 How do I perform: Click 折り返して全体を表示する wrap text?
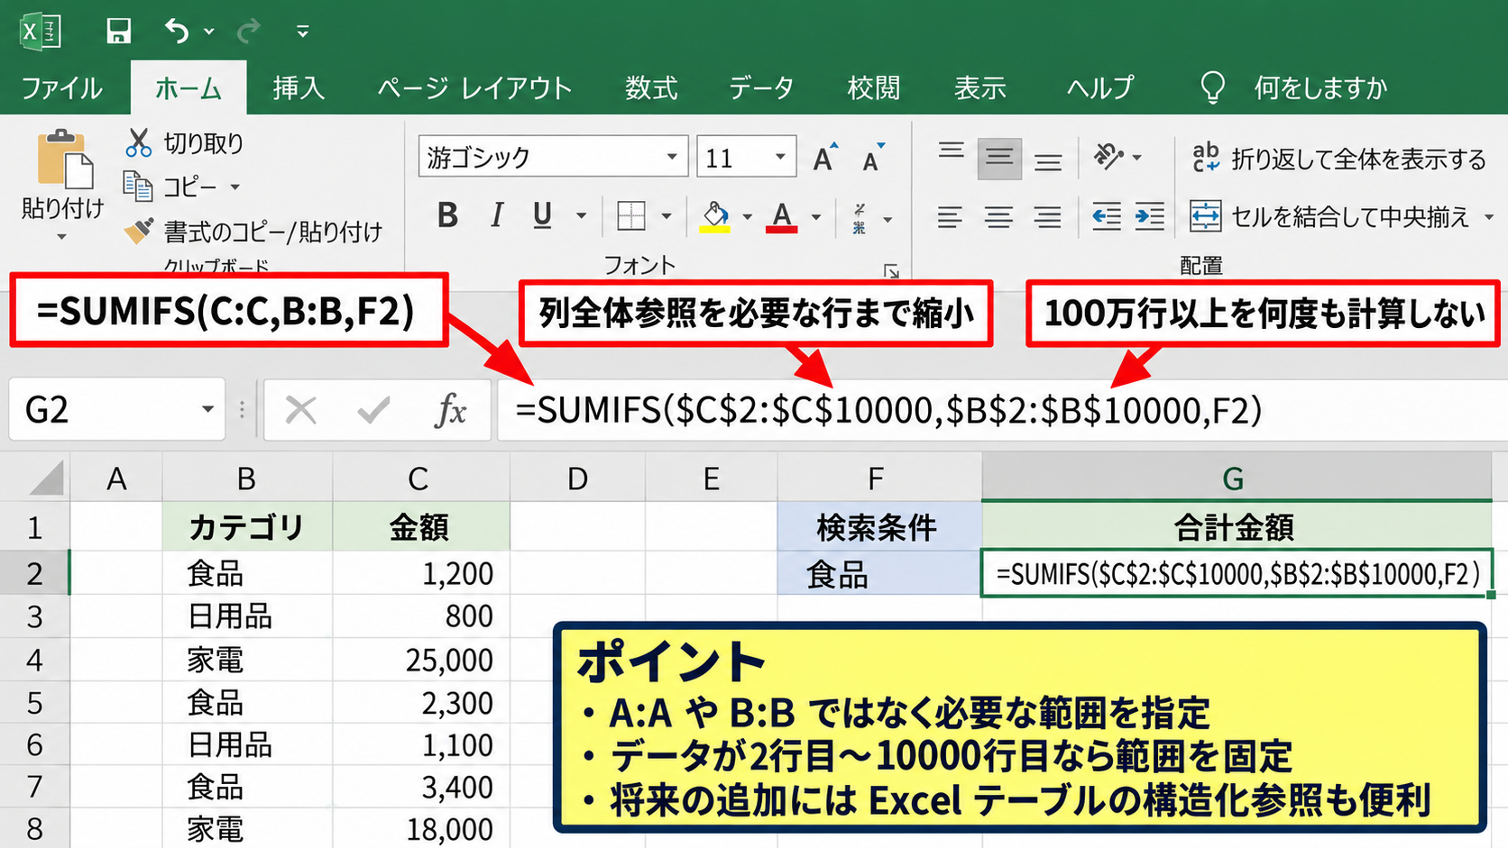(1338, 159)
